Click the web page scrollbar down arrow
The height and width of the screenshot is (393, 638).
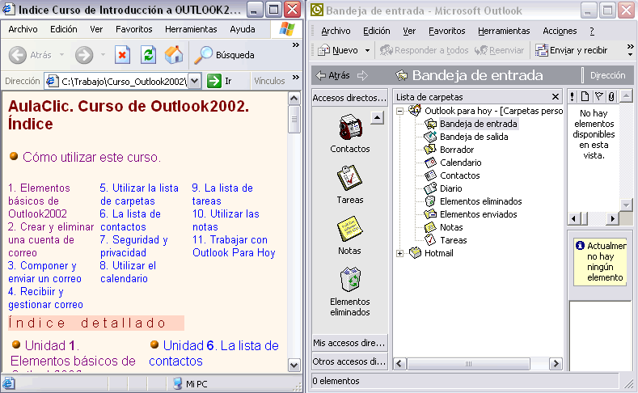294,366
